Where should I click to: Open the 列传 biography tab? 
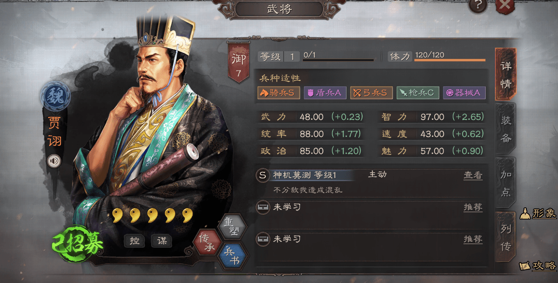pyautogui.click(x=506, y=237)
